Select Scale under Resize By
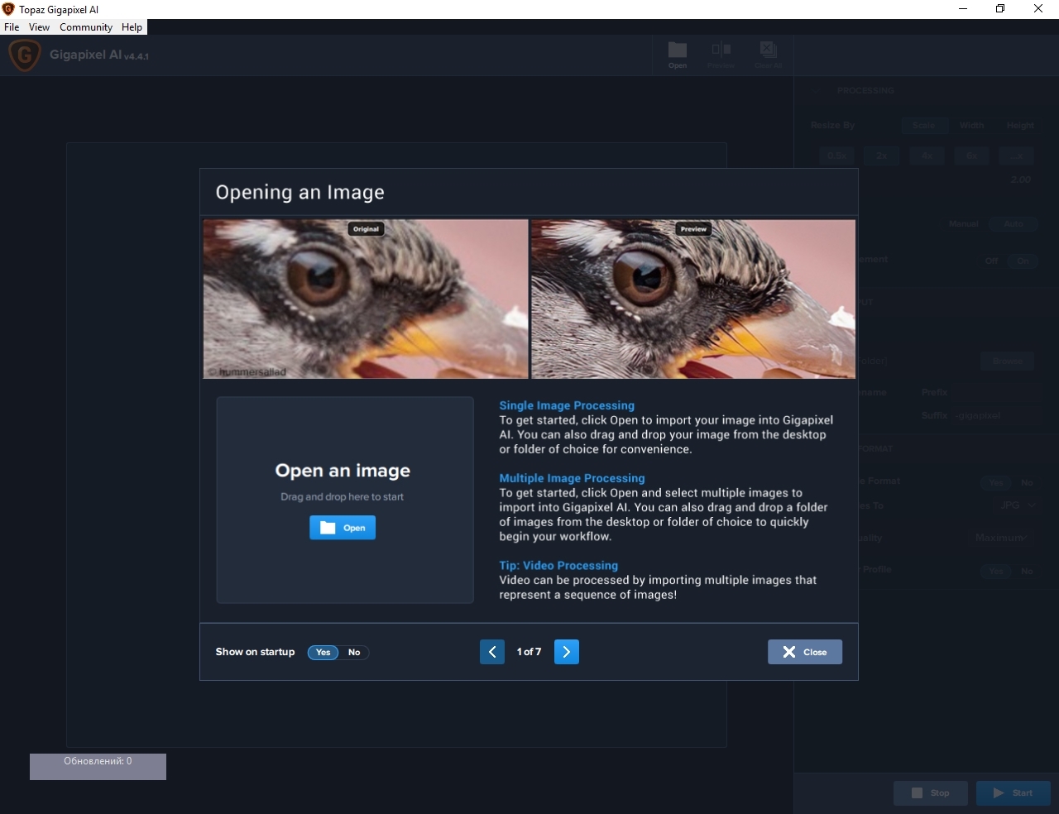Screen dimensions: 1059x814 tap(924, 126)
